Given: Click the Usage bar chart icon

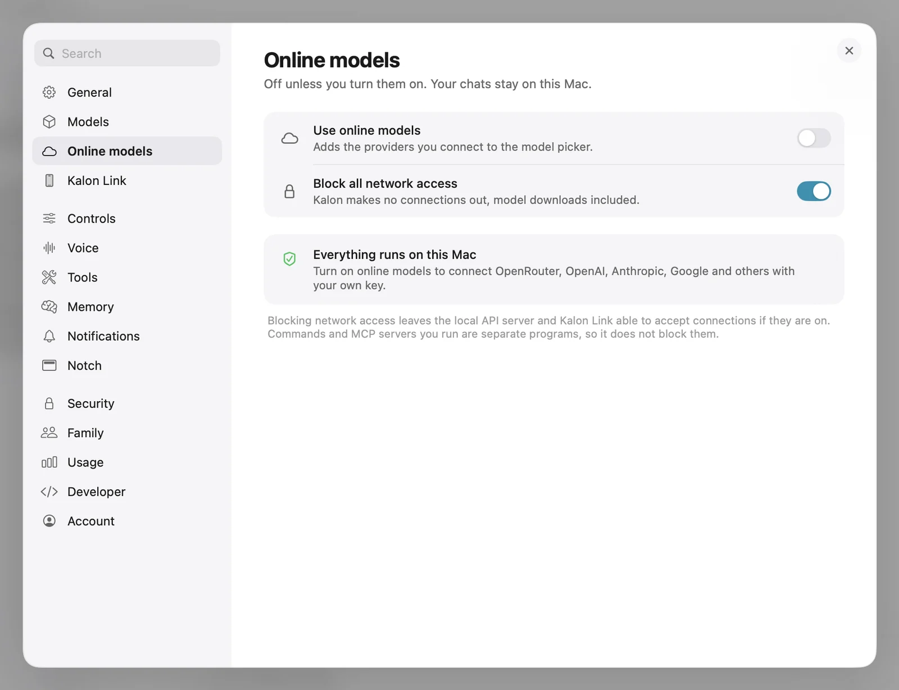Looking at the screenshot, I should pos(49,462).
